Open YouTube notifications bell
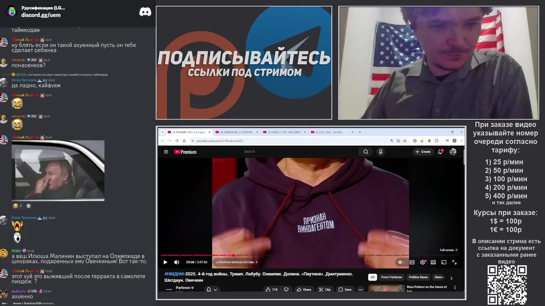 [441, 152]
